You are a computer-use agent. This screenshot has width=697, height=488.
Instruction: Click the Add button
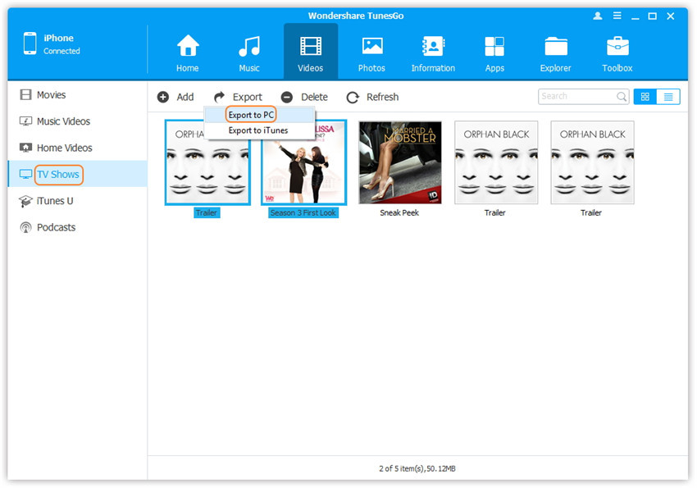[x=175, y=97]
